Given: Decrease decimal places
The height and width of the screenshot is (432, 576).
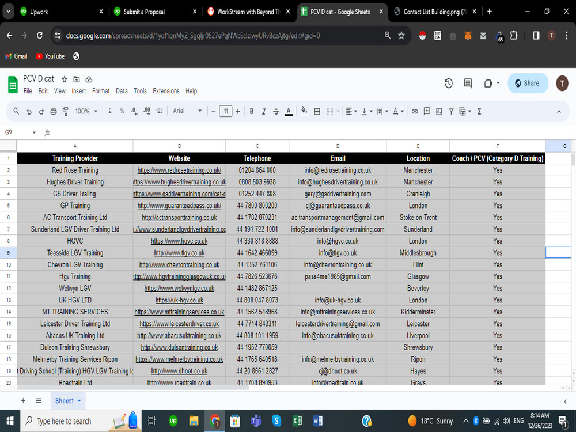Looking at the screenshot, I should (134, 111).
